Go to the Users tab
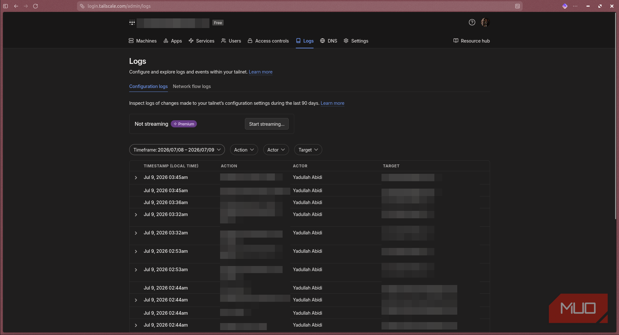 pos(231,41)
